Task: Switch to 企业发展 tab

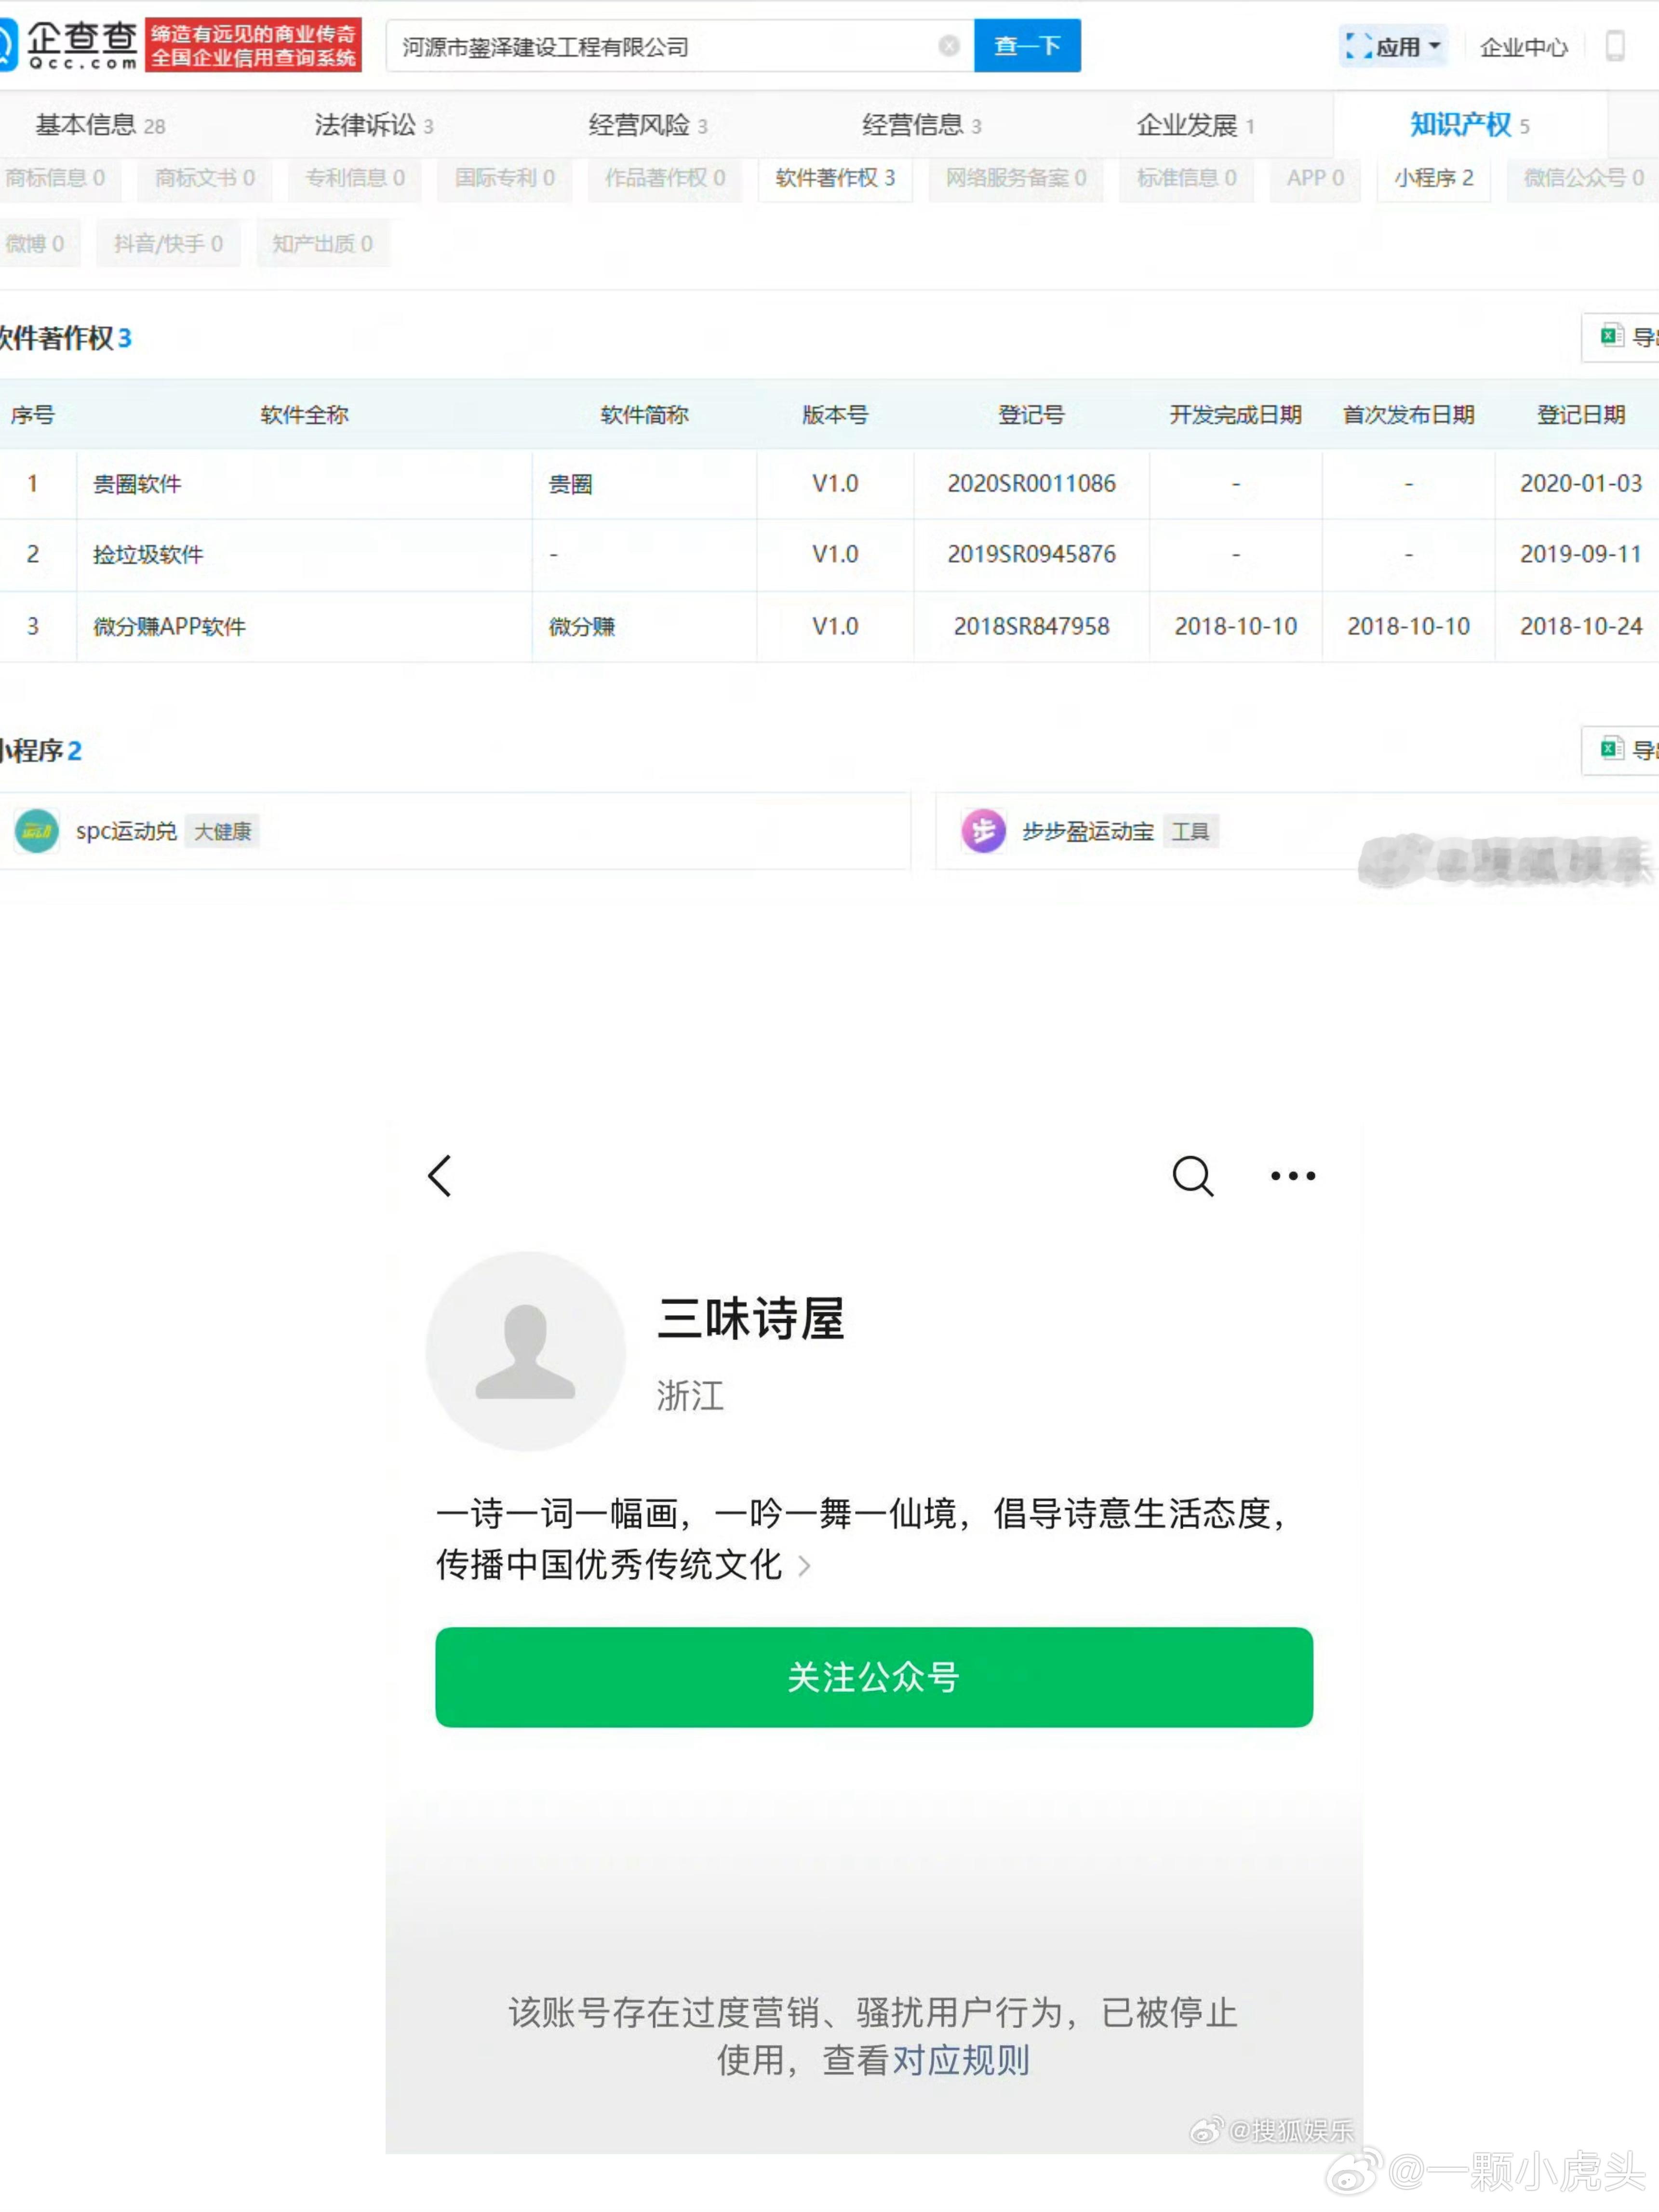Action: tap(1195, 125)
